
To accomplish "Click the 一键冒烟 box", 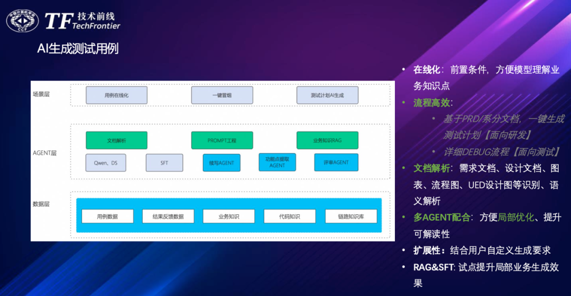I will coord(222,95).
